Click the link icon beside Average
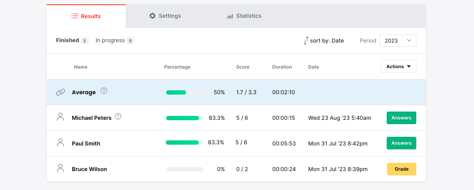Screen dimensions: 474x190 (x=60, y=92)
